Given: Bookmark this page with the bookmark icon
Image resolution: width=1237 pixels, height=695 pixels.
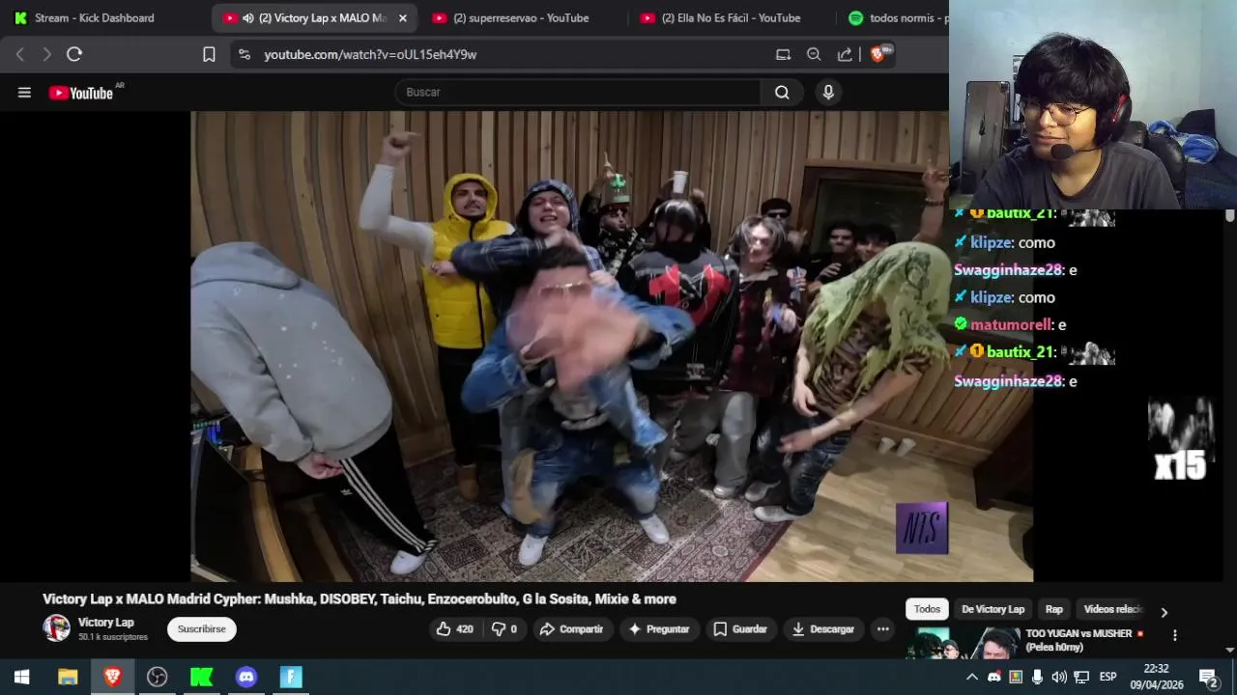Looking at the screenshot, I should coord(209,55).
